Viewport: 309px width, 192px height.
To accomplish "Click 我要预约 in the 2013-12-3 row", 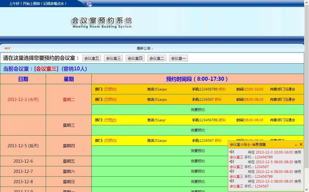I will (x=198, y=110).
